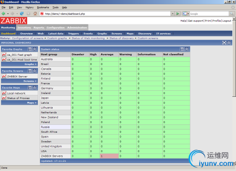Open the back button history dropdown arrow

click(8, 14)
